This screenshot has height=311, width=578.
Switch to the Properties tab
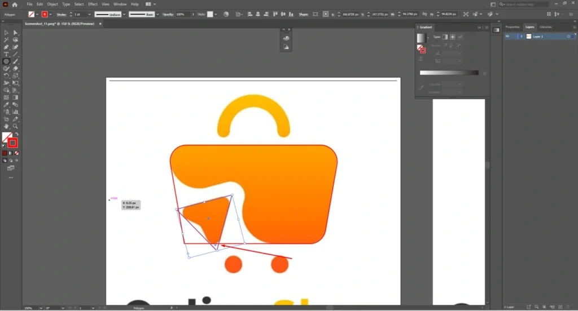[x=512, y=27]
